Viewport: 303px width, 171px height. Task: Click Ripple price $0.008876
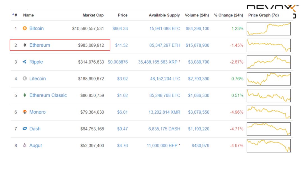(x=118, y=62)
